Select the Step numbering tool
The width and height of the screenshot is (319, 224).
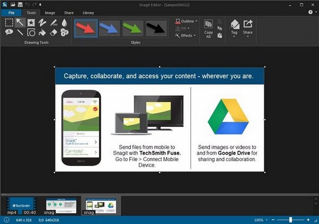click(x=64, y=32)
